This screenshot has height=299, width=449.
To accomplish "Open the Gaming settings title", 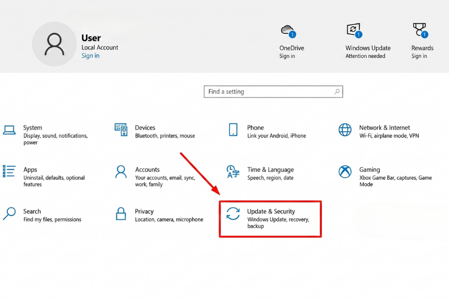I will 369,169.
